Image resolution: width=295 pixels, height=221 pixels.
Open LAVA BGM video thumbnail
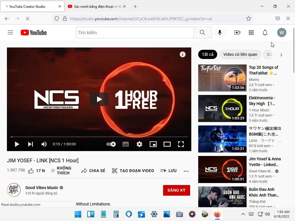point(222,139)
